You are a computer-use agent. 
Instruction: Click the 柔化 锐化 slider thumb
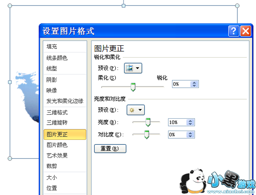(x=133, y=87)
